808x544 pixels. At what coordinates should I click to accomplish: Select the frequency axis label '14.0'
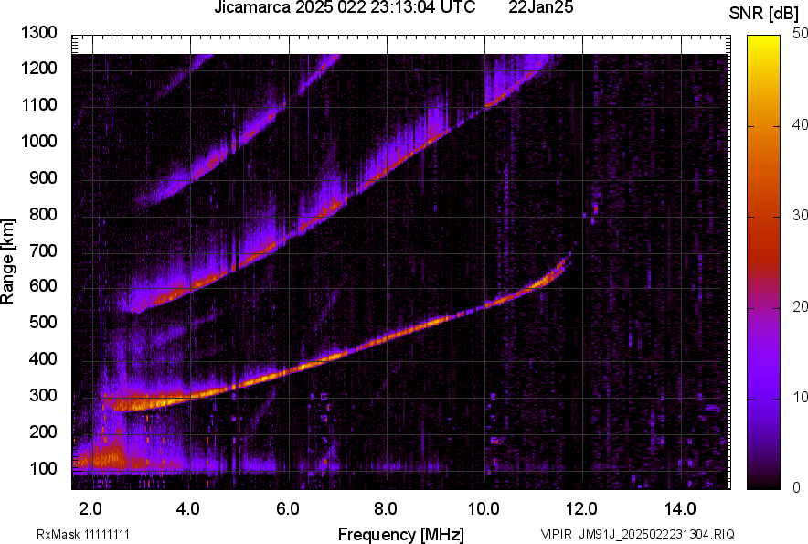pyautogui.click(x=680, y=508)
